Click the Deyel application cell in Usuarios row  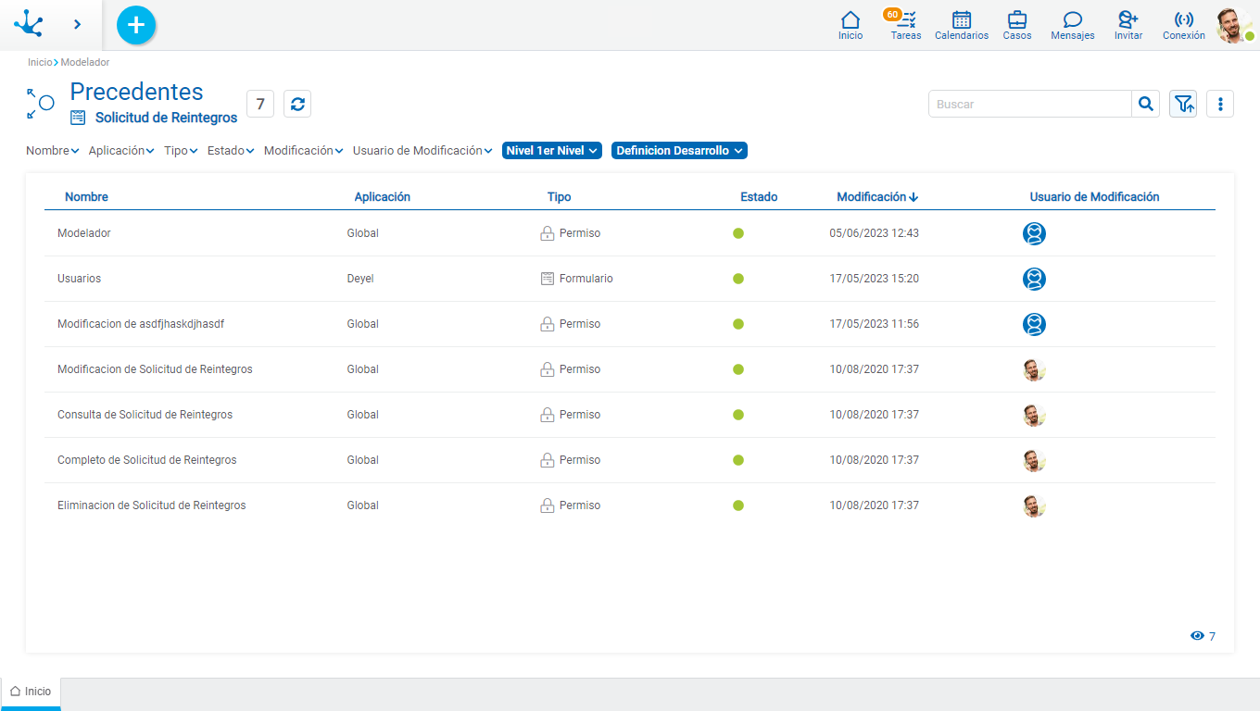pyautogui.click(x=360, y=279)
